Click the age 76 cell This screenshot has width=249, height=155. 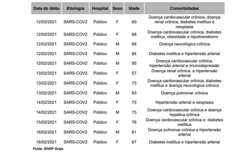coord(134,122)
